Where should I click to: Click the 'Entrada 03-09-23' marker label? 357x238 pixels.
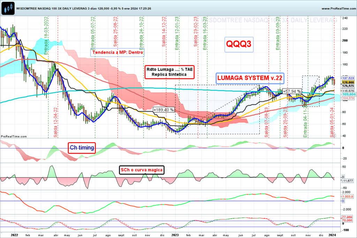(x=278, y=33)
